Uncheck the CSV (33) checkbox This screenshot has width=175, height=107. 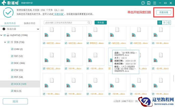(x=12, y=70)
